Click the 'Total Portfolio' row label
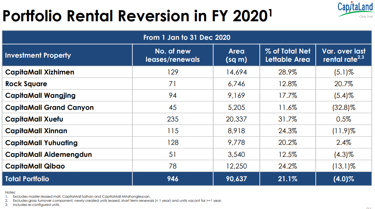This screenshot has width=375, height=209. click(x=27, y=179)
